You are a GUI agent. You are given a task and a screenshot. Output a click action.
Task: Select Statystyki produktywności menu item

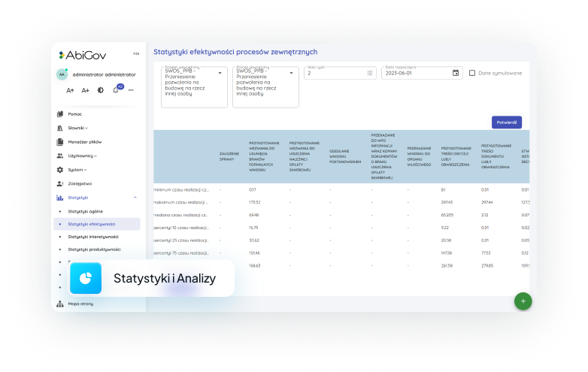(94, 250)
